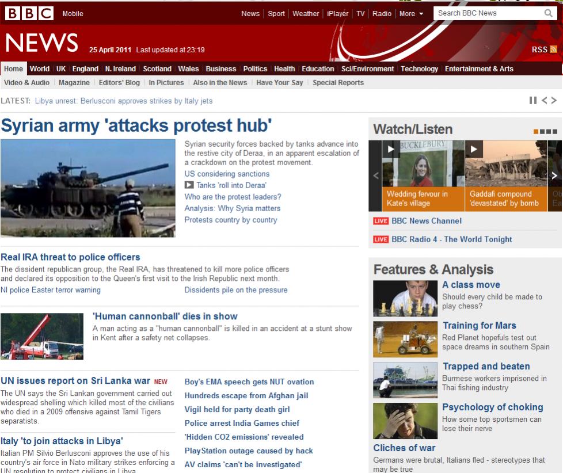
Task: Open Special Reports section
Action: coord(338,82)
